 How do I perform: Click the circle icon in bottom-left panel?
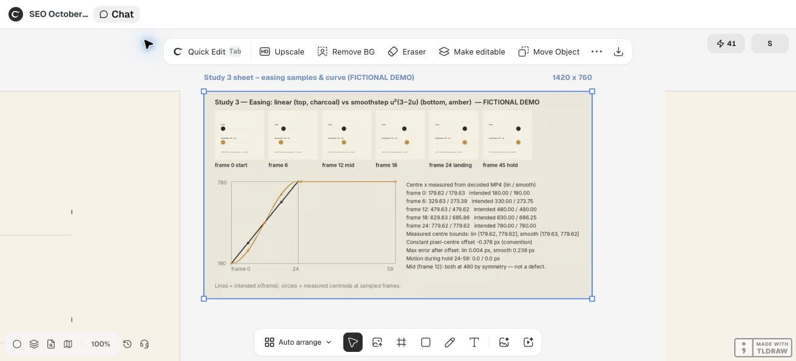(x=17, y=344)
